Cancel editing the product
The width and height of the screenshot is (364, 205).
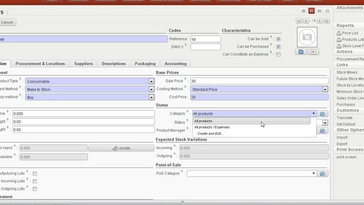pyautogui.click(x=7, y=22)
